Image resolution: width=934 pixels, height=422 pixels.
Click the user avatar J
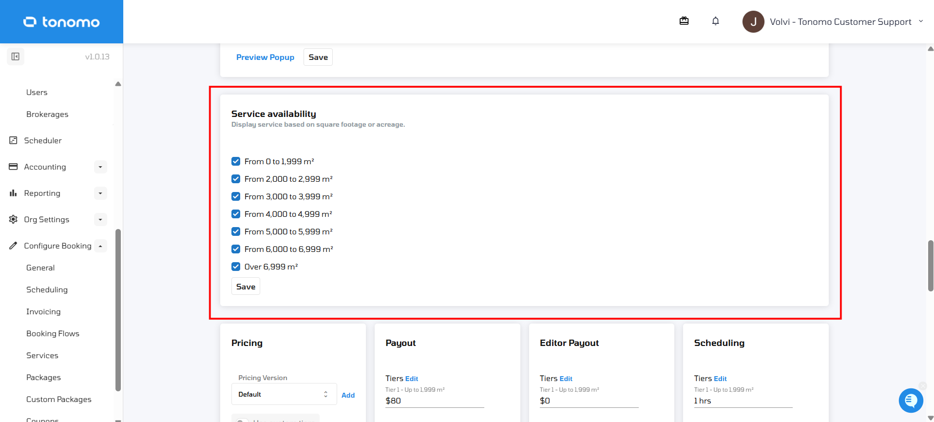click(753, 22)
